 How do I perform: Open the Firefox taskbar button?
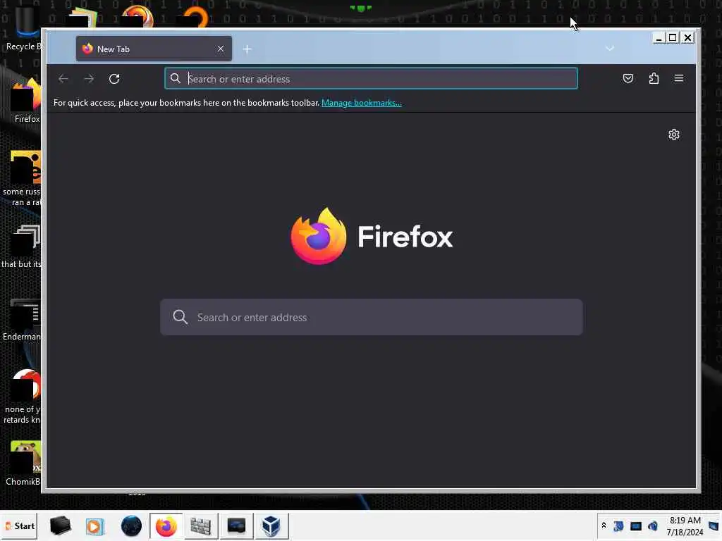pyautogui.click(x=166, y=526)
